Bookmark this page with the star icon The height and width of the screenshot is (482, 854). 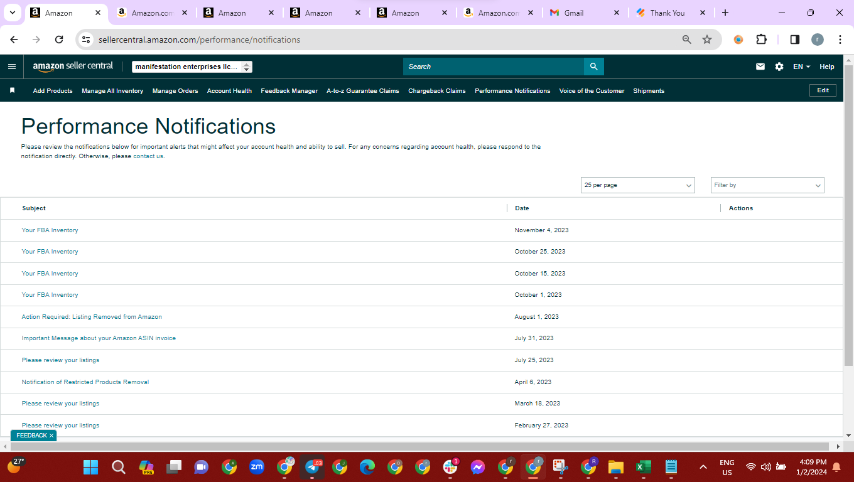coord(707,40)
